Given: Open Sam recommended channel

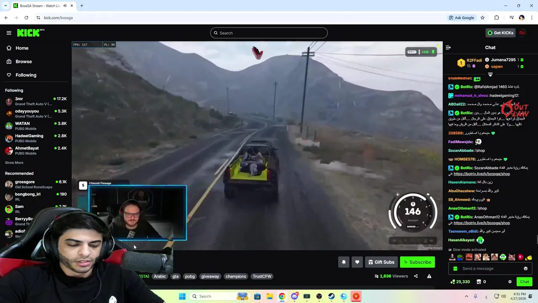Looking at the screenshot, I should [x=36, y=209].
